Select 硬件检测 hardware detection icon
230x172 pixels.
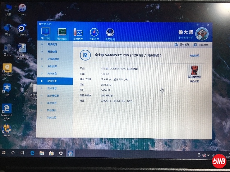coord(62,34)
